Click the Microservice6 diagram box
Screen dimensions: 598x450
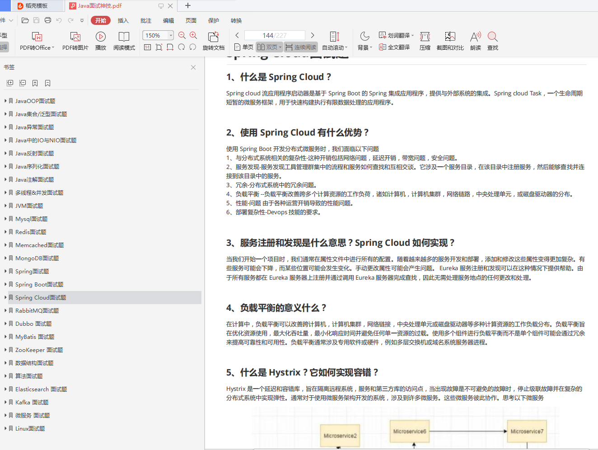(410, 431)
